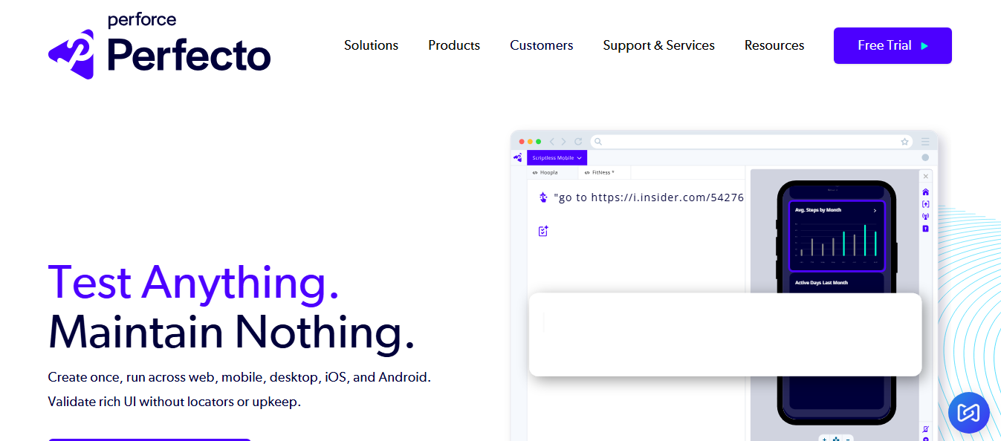Expand the Scriptless Mobile dropdown
1001x441 pixels.
click(x=557, y=157)
